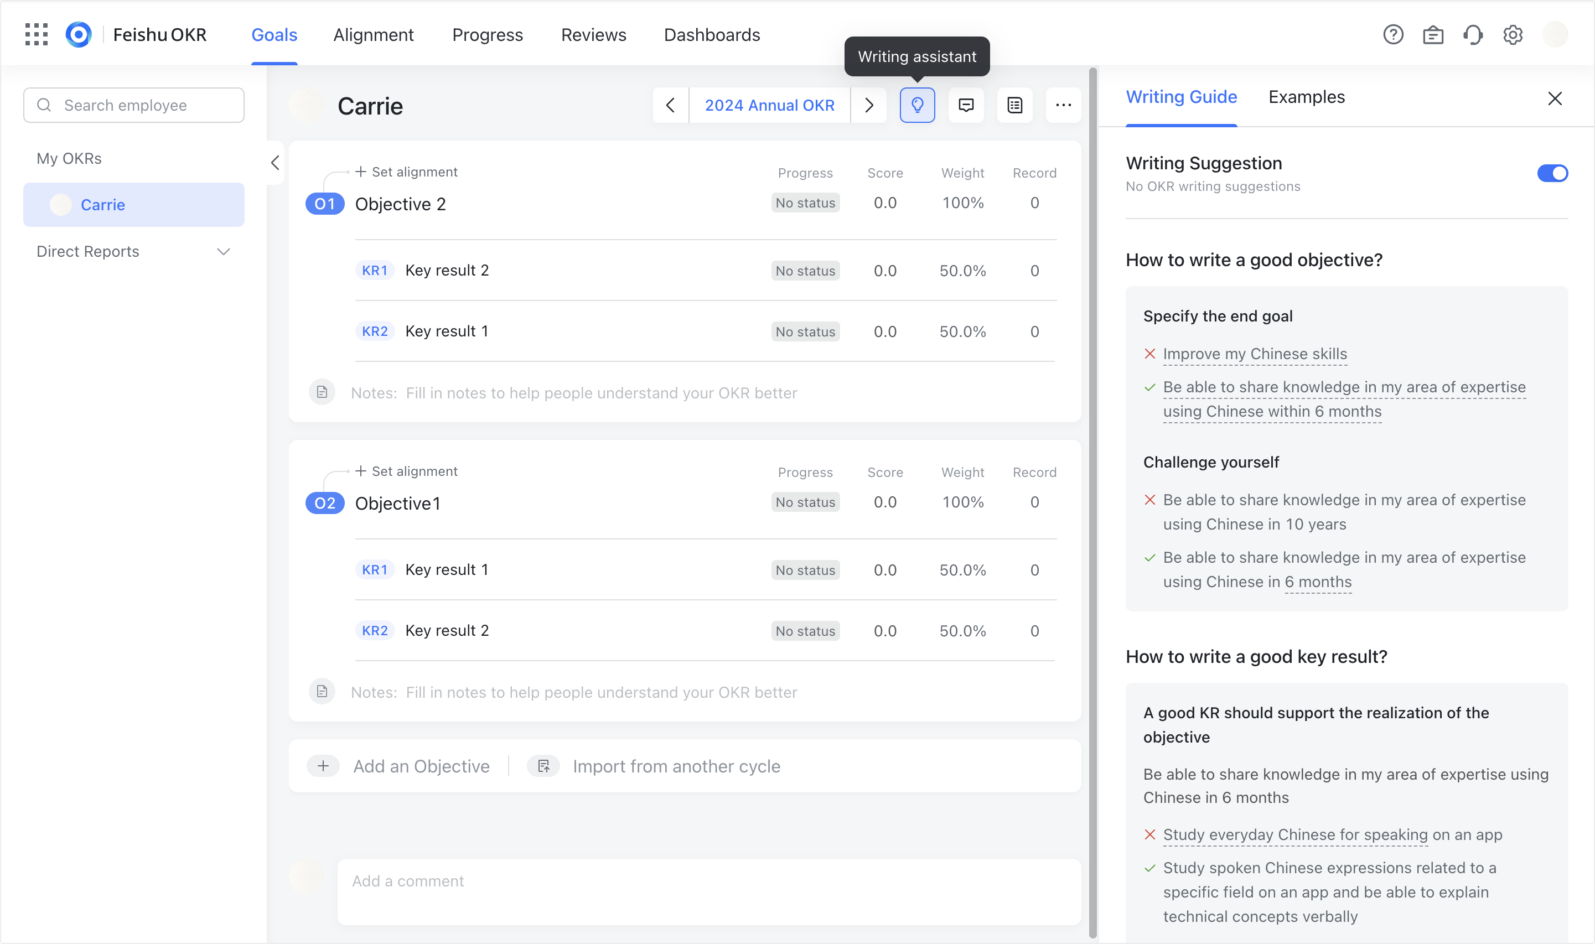Collapse the left sidebar panel
This screenshot has width=1595, height=944.
click(x=276, y=163)
